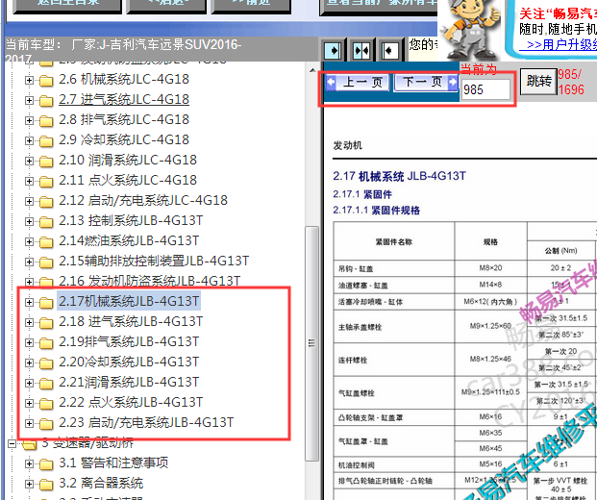Expand 2.7 进气系统JLC-4G18 node
The height and width of the screenshot is (500, 597).
[x=29, y=100]
